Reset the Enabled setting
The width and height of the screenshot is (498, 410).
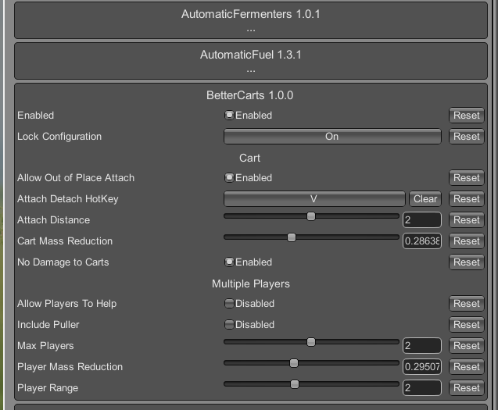click(466, 115)
